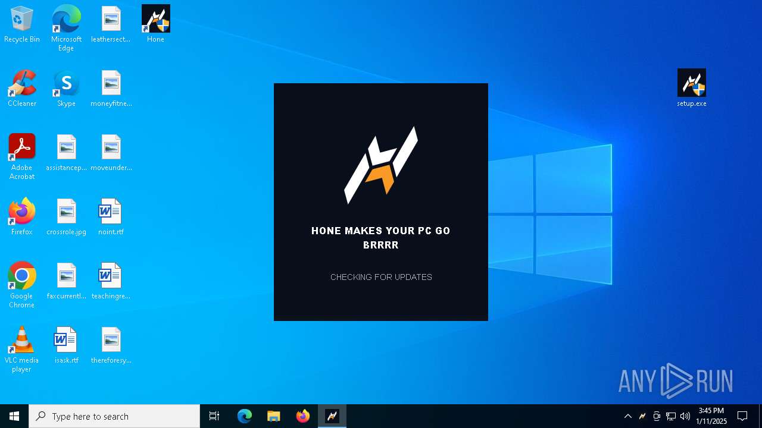Click the taskbar search box
This screenshot has height=428, width=762.
[114, 416]
